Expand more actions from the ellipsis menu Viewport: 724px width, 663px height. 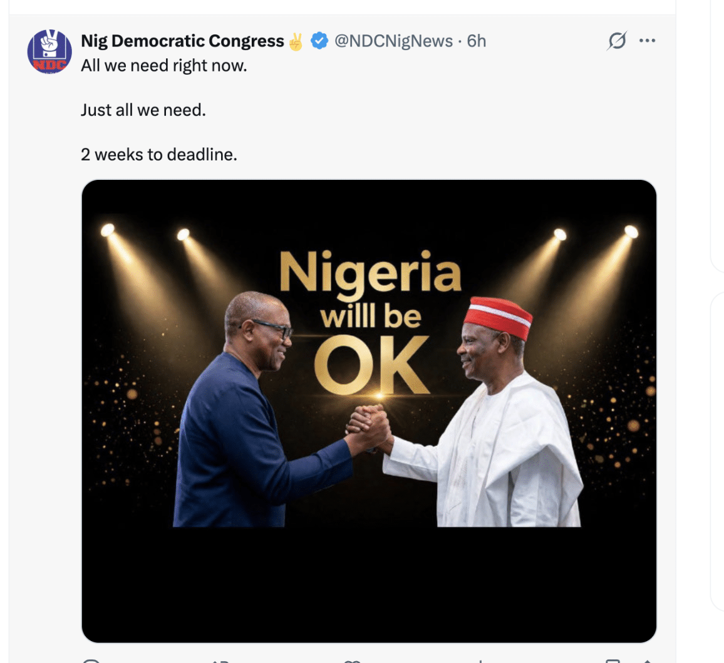coord(648,40)
